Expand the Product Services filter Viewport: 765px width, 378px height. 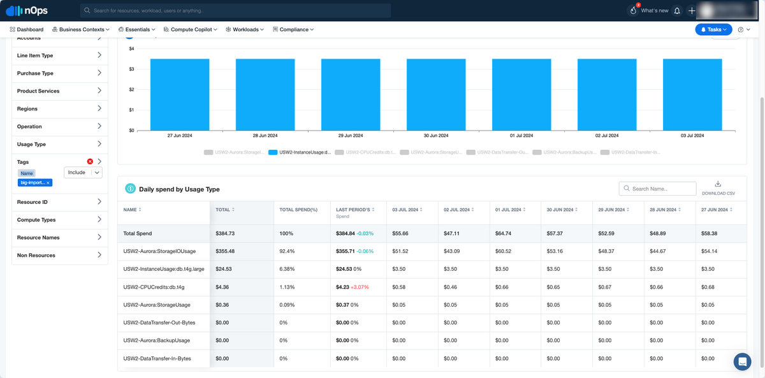coord(59,91)
